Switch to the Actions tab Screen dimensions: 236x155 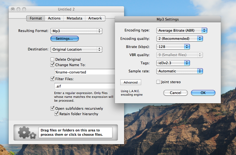click(x=54, y=18)
